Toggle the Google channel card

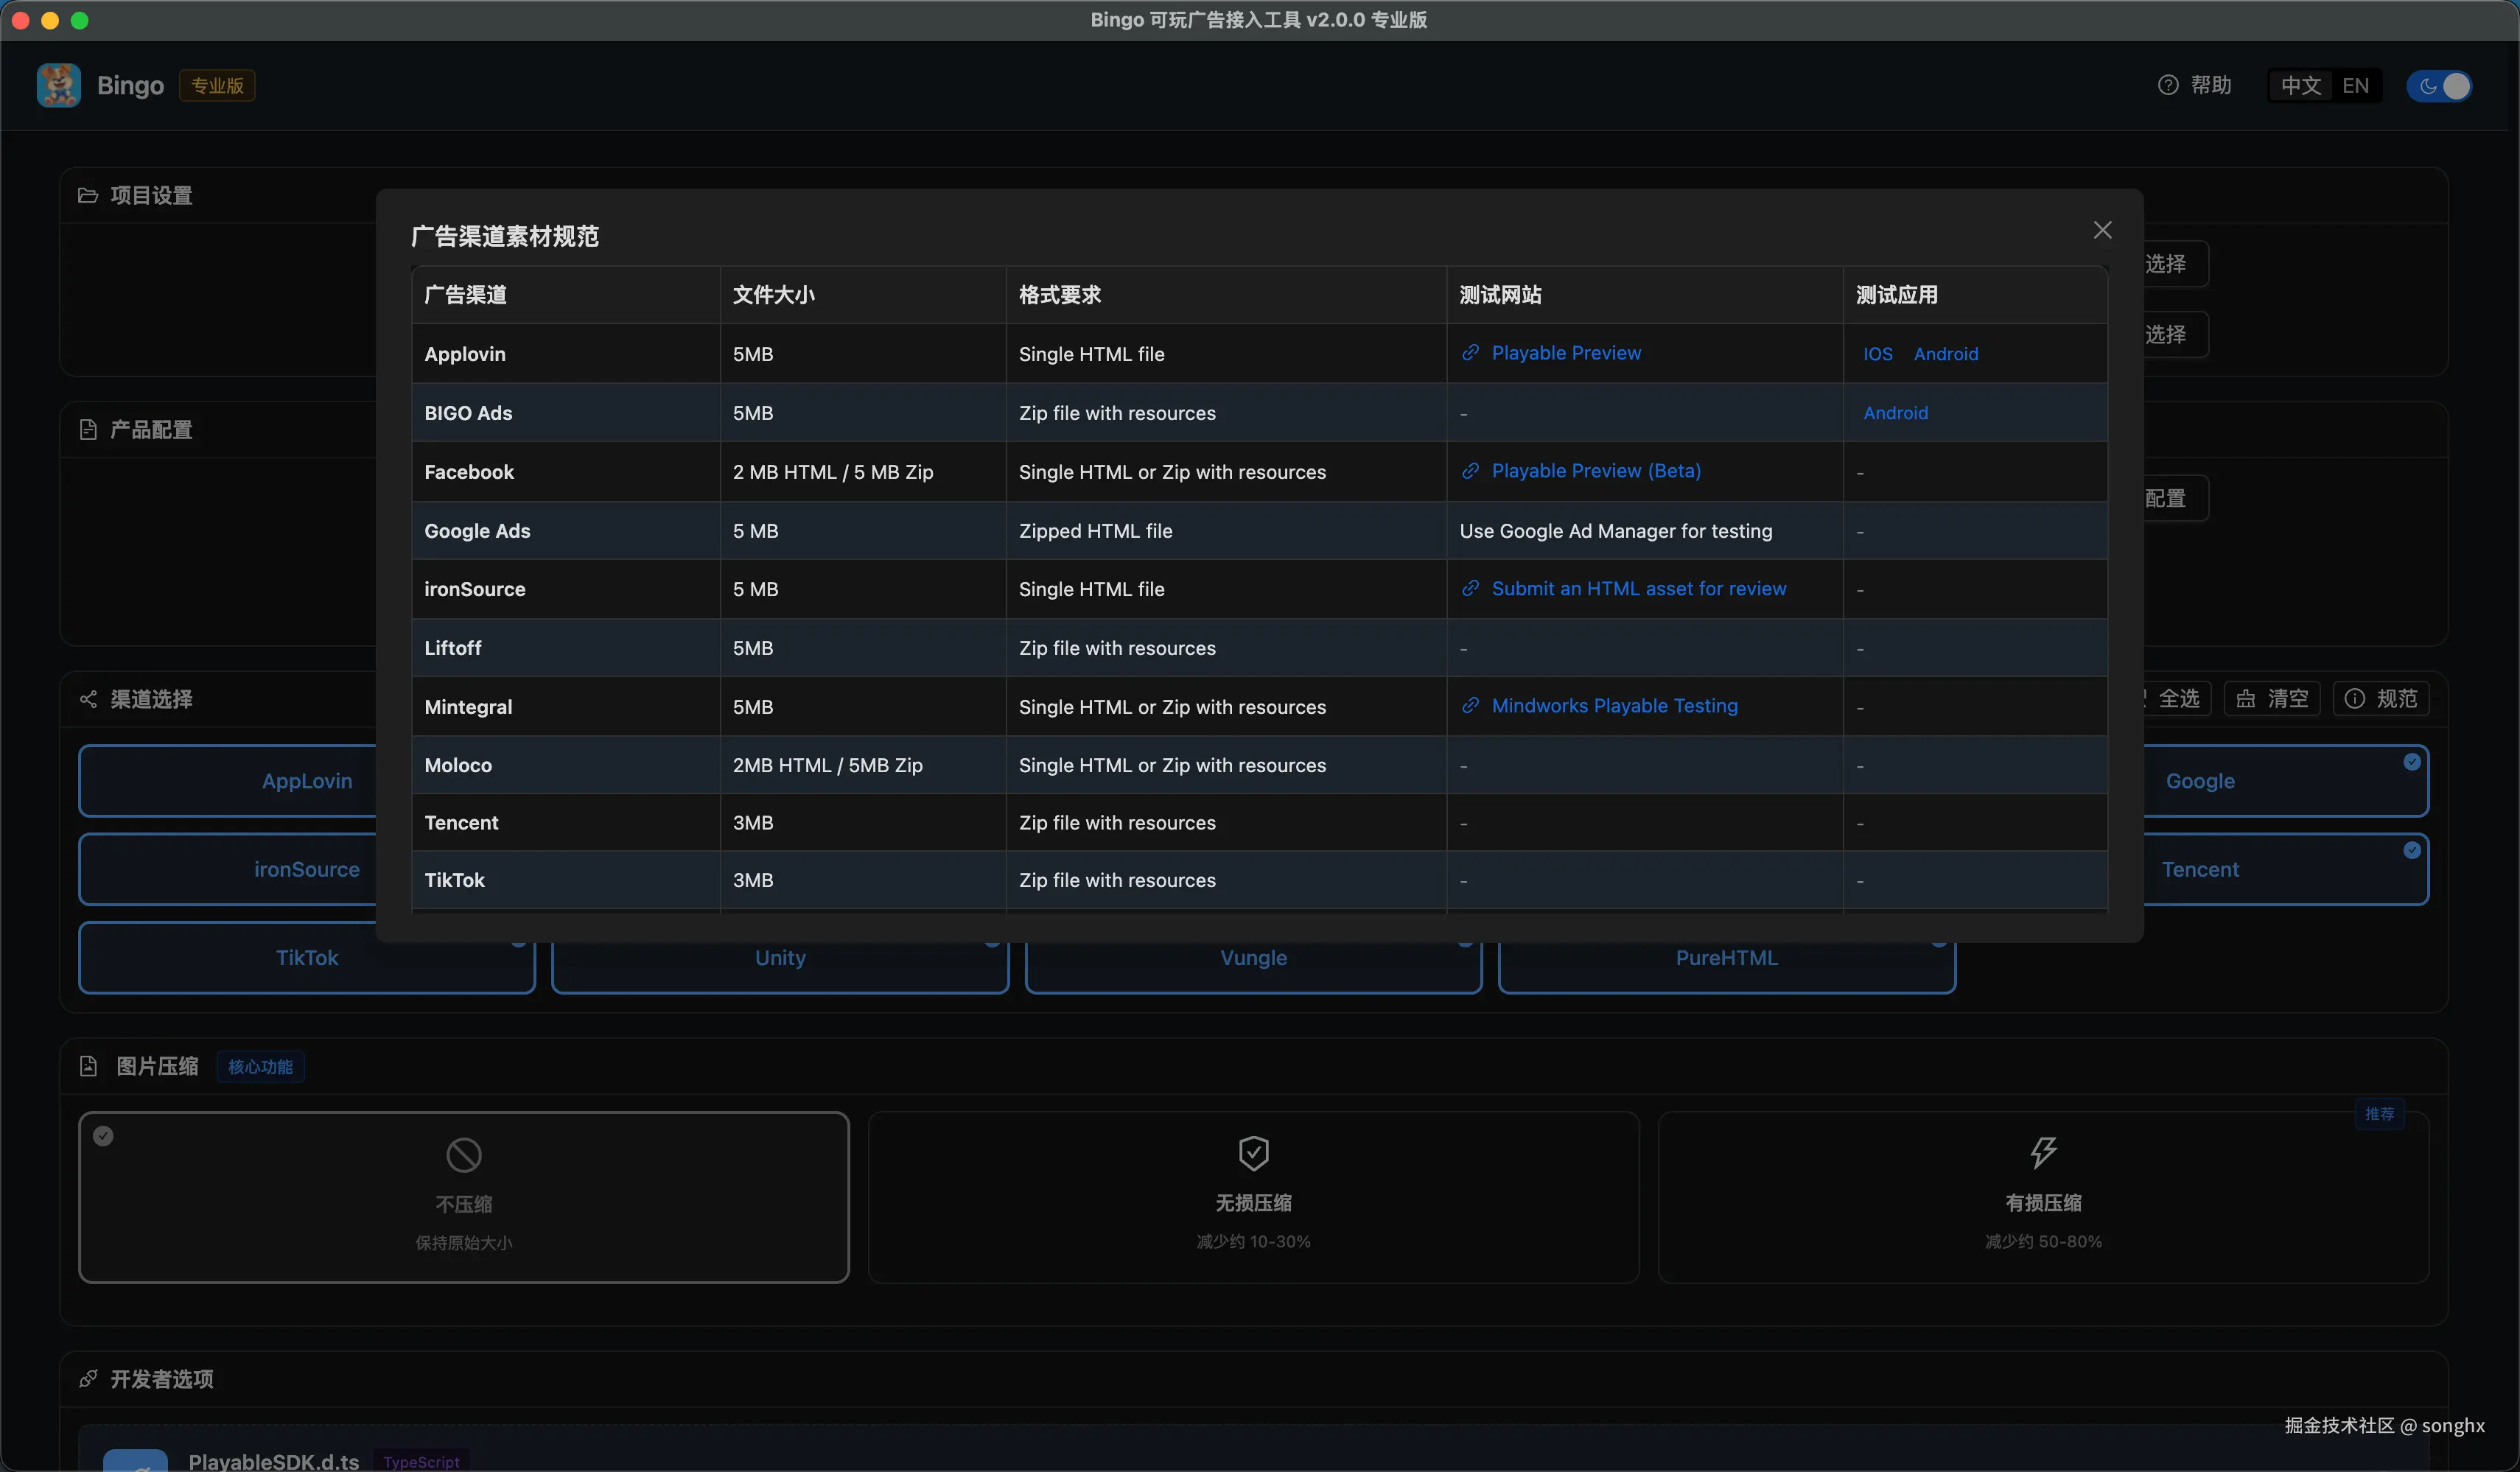[2285, 781]
